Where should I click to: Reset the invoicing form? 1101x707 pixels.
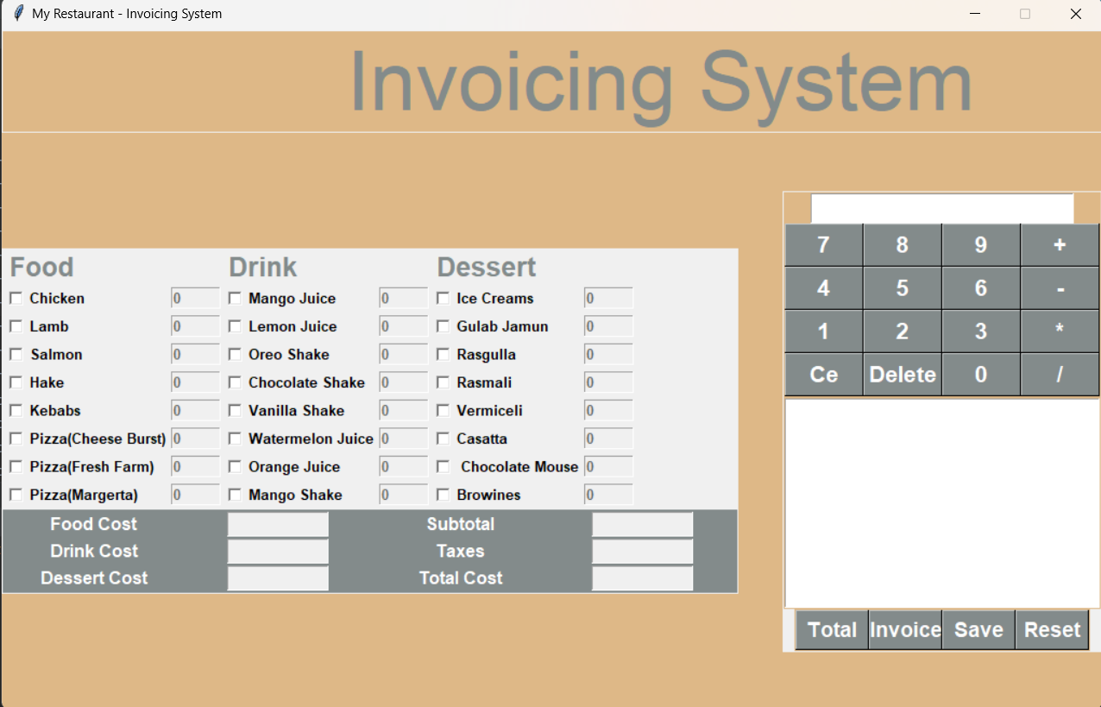[x=1052, y=629]
